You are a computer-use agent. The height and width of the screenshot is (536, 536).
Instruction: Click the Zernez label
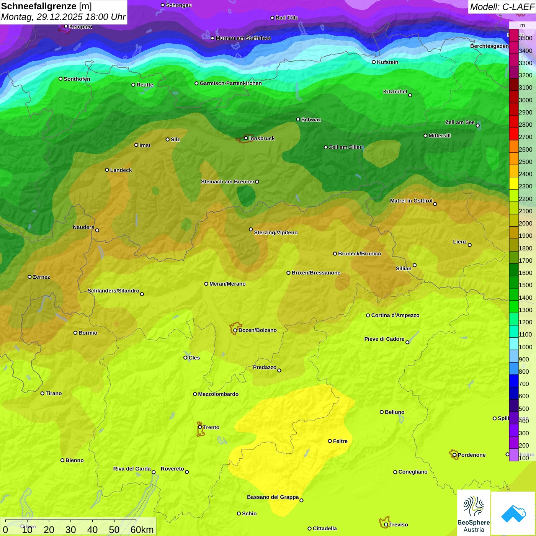41,277
